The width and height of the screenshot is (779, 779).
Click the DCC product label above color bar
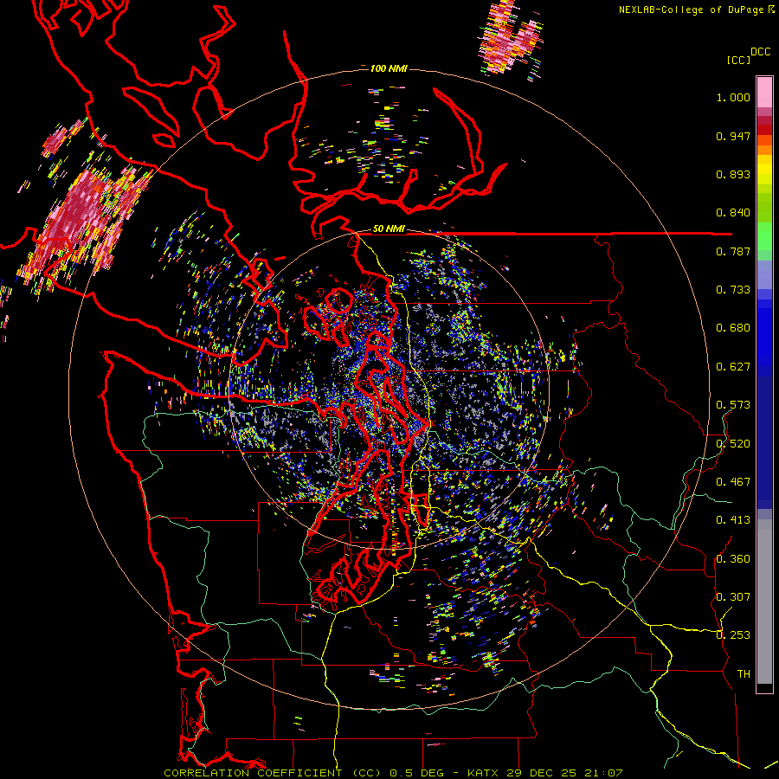(760, 52)
